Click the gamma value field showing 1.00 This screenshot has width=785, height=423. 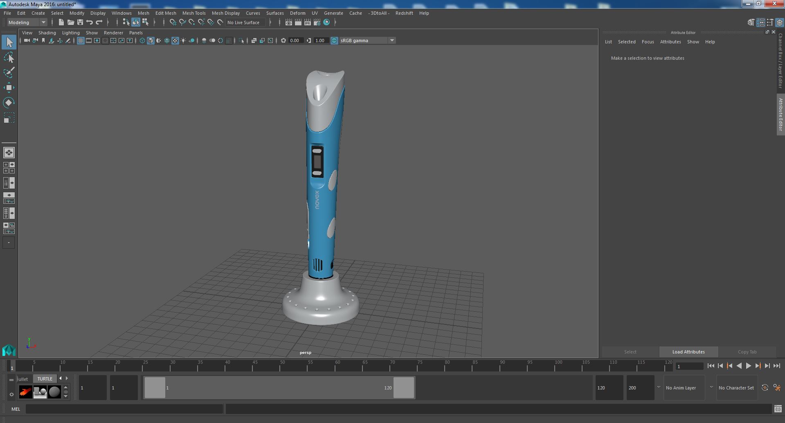point(322,40)
